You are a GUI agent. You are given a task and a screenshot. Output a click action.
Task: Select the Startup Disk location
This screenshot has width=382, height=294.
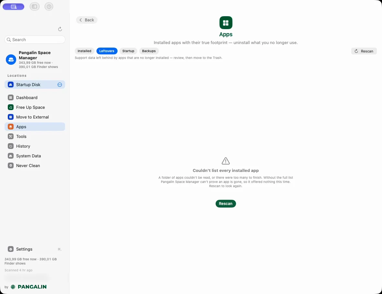[x=35, y=85]
